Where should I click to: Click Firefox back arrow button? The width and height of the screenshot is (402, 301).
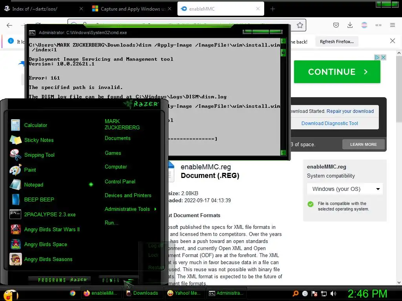[9, 25]
